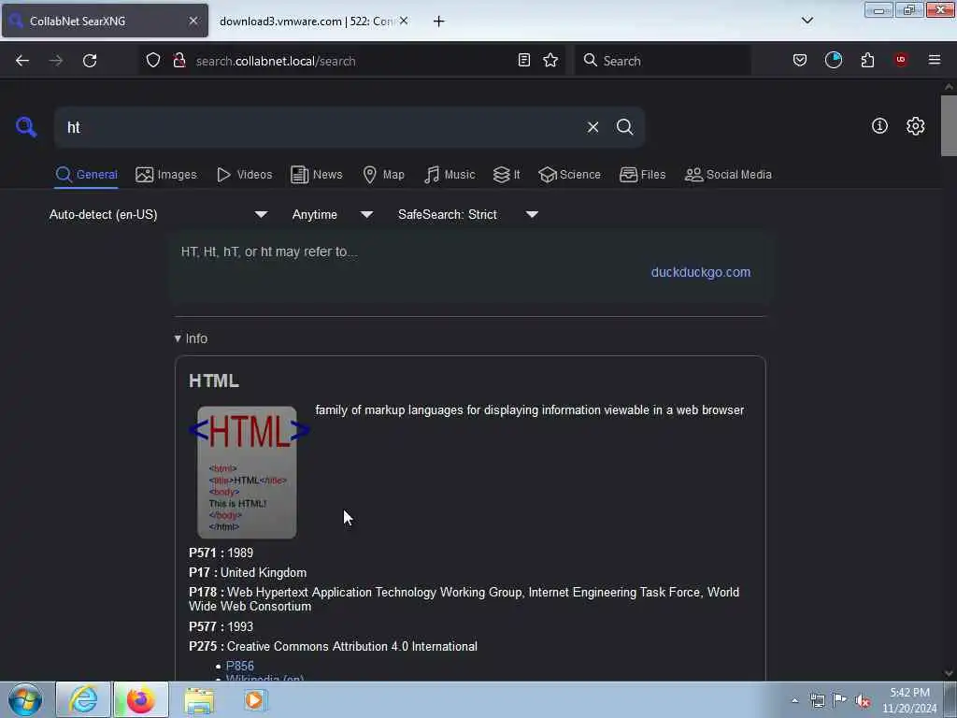Screen dimensions: 957x718
Task: Select the Map search category
Action: point(384,175)
